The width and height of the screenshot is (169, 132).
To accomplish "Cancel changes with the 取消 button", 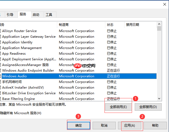I will point(104,126).
